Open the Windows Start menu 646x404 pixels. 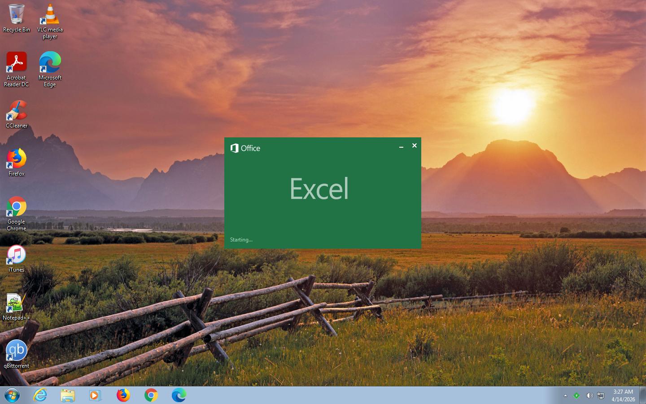(12, 395)
